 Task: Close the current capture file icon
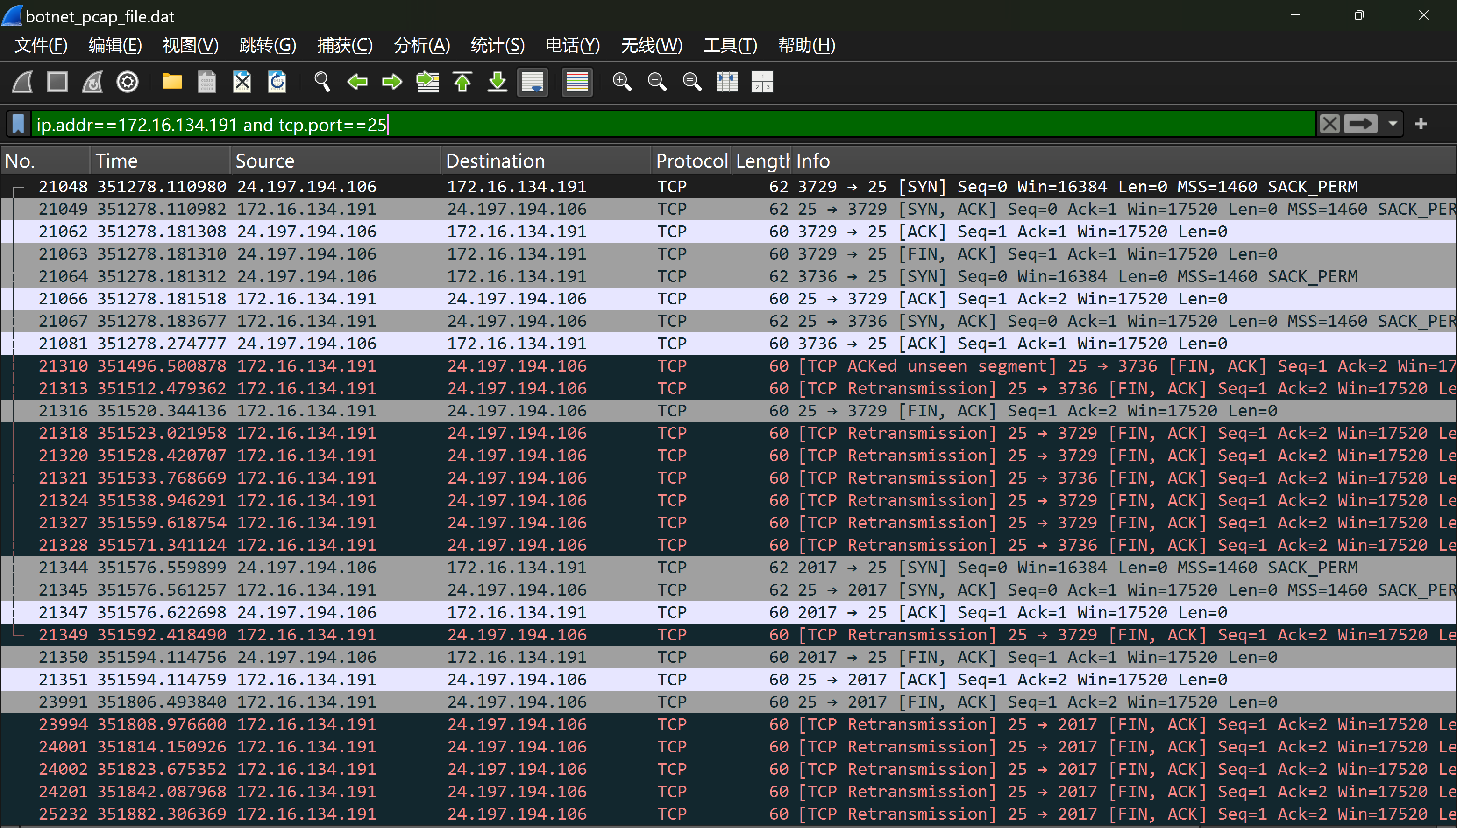pyautogui.click(x=242, y=82)
